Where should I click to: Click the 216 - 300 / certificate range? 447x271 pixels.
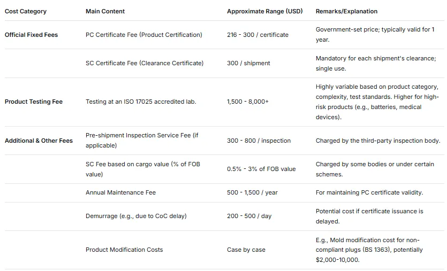tap(257, 35)
